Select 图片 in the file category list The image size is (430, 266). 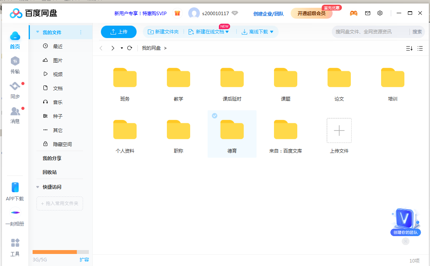(57, 61)
